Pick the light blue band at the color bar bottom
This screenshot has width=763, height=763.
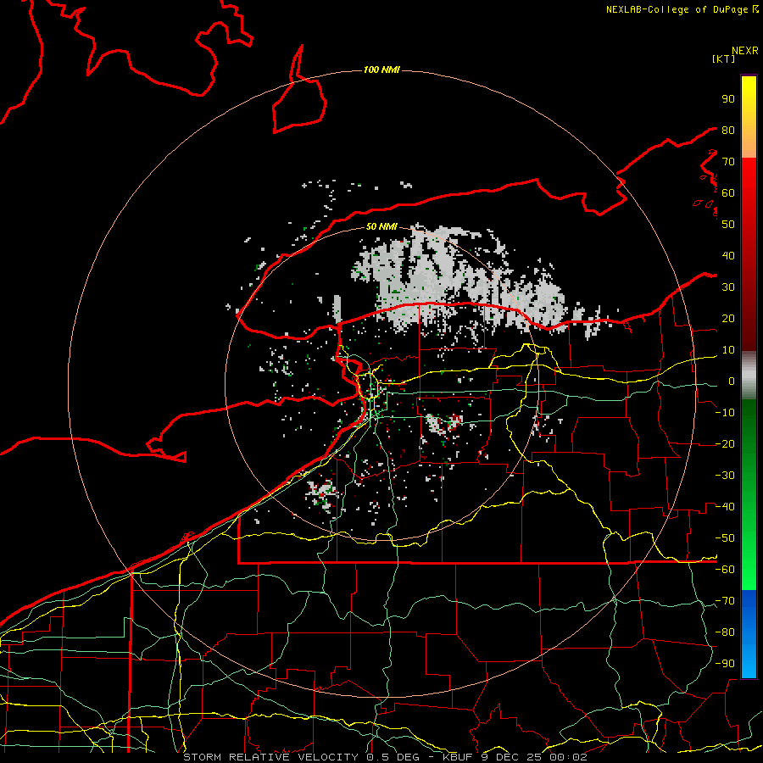[x=749, y=662]
